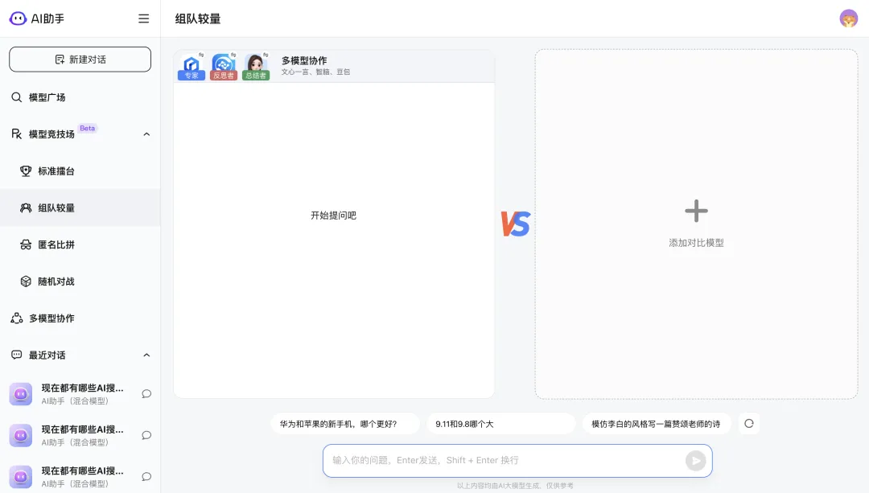Viewport: 869px width, 493px height.
Task: Click the Beta badge
Action: [x=88, y=128]
